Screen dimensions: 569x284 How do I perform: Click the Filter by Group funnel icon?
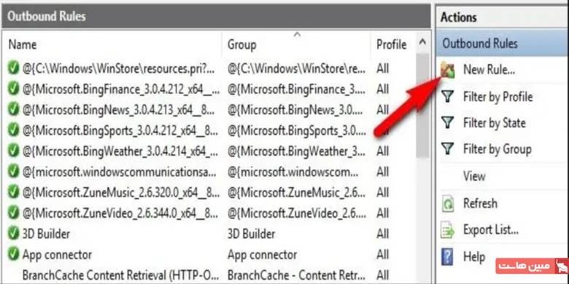pos(447,149)
